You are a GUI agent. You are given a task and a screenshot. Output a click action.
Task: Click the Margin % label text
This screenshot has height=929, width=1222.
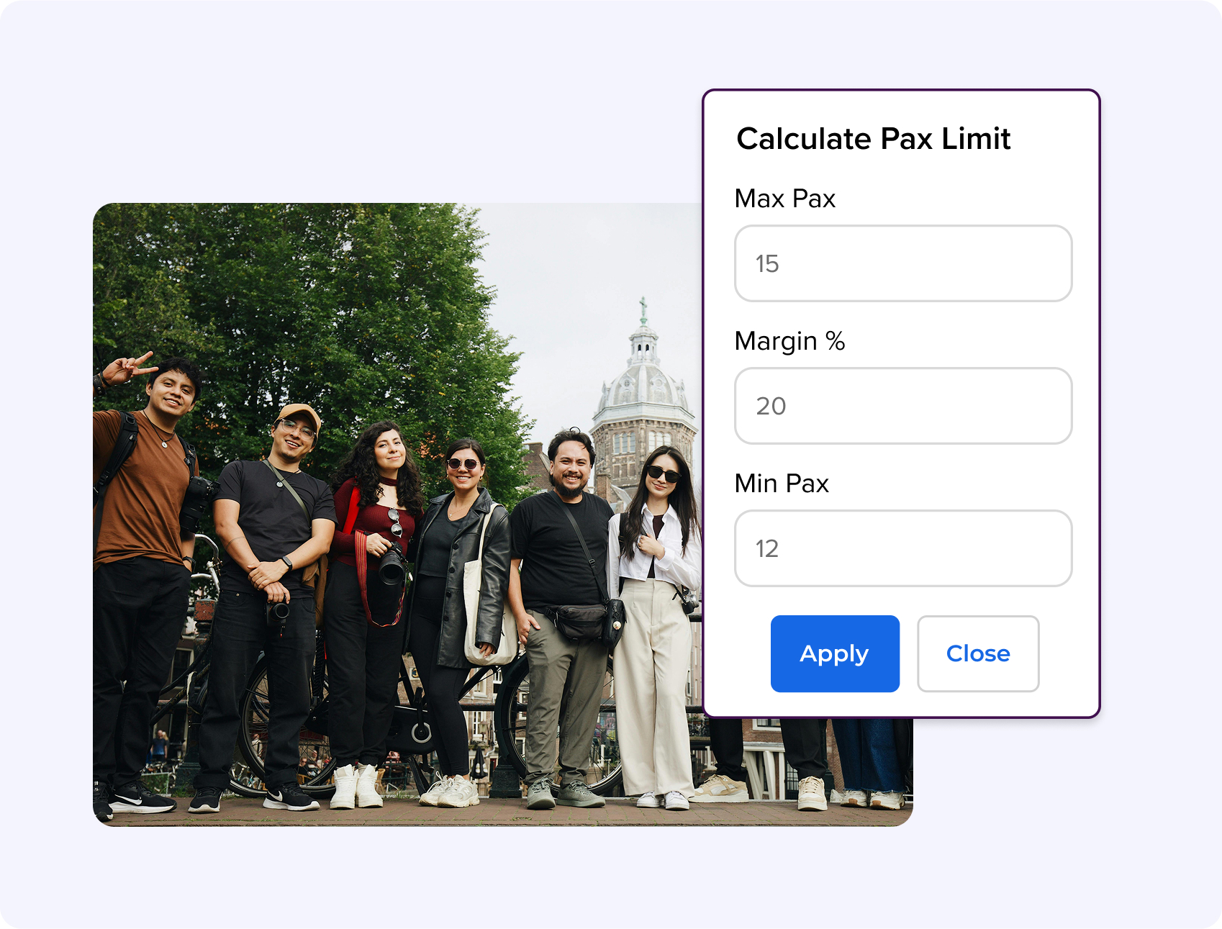pyautogui.click(x=789, y=341)
